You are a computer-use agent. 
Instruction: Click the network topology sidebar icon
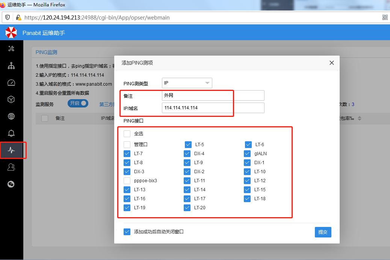tap(11, 66)
